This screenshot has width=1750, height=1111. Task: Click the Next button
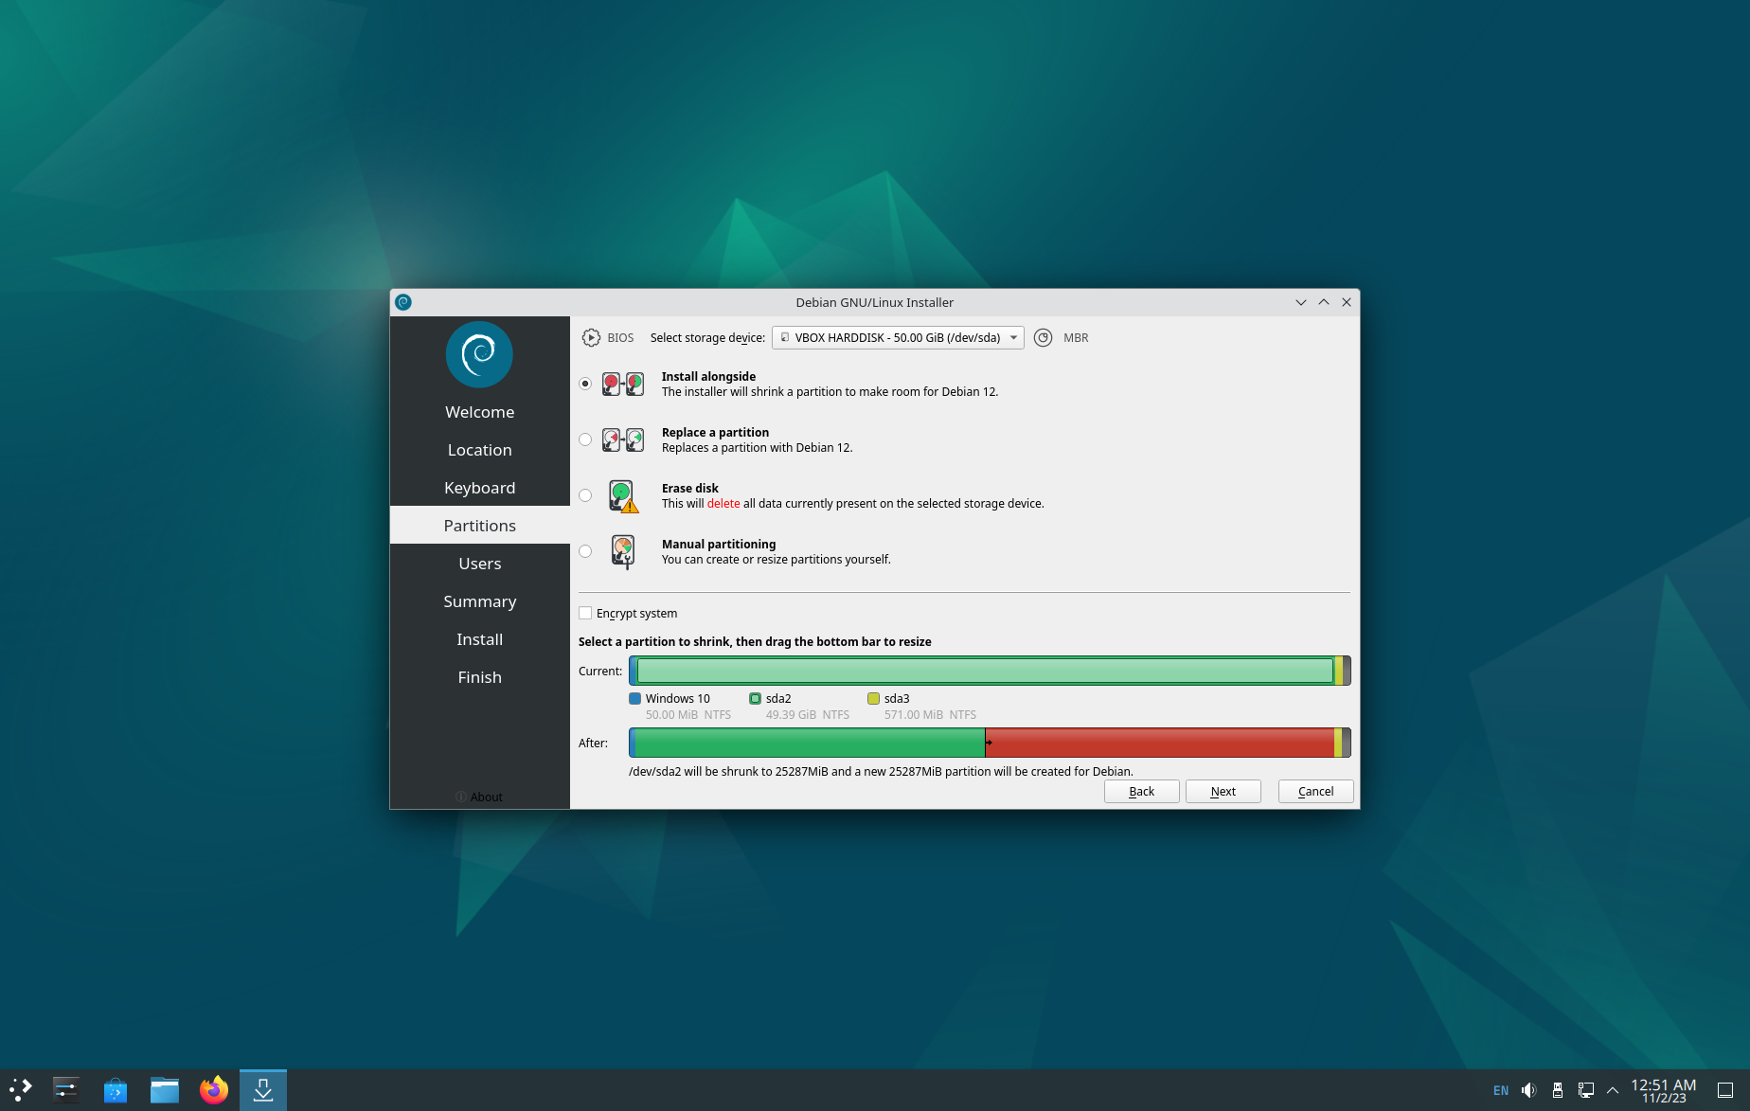(1223, 792)
